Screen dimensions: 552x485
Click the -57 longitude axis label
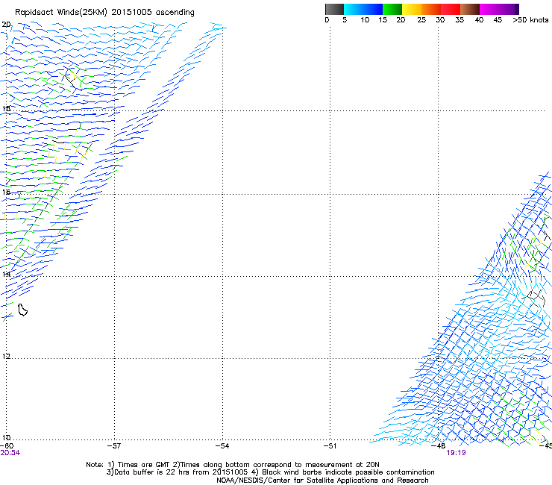click(114, 446)
